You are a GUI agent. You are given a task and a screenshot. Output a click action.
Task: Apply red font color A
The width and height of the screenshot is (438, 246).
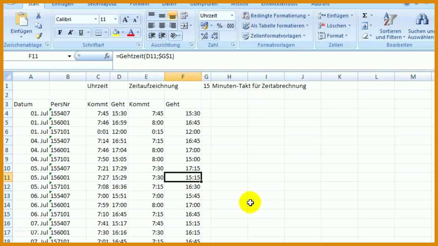tap(131, 33)
